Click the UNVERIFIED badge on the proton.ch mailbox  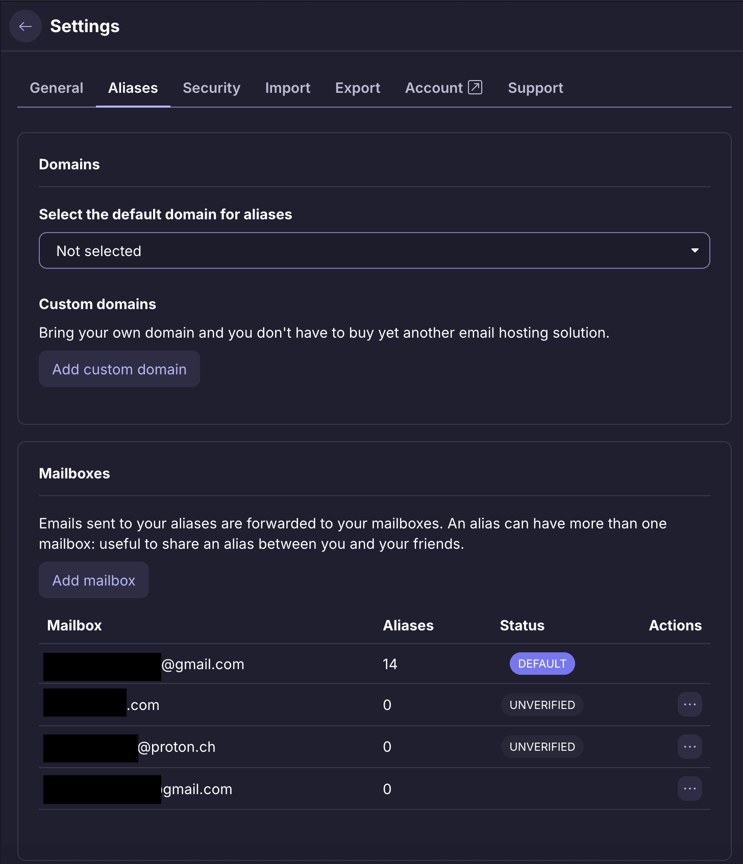click(542, 747)
